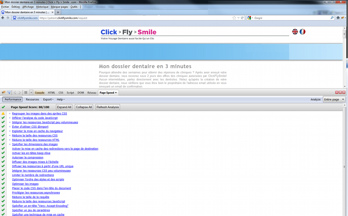
Task: Open the Fichier menu
Action: [x=5, y=7]
